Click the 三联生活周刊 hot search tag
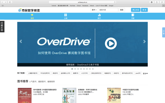 (96, 73)
